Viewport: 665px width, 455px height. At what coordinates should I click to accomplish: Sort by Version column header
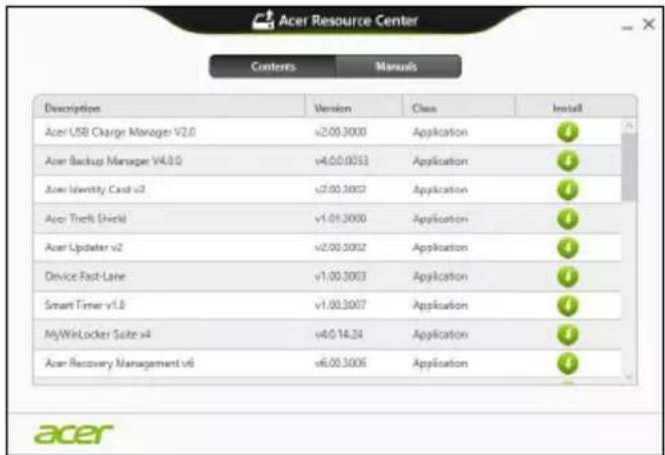coord(353,108)
